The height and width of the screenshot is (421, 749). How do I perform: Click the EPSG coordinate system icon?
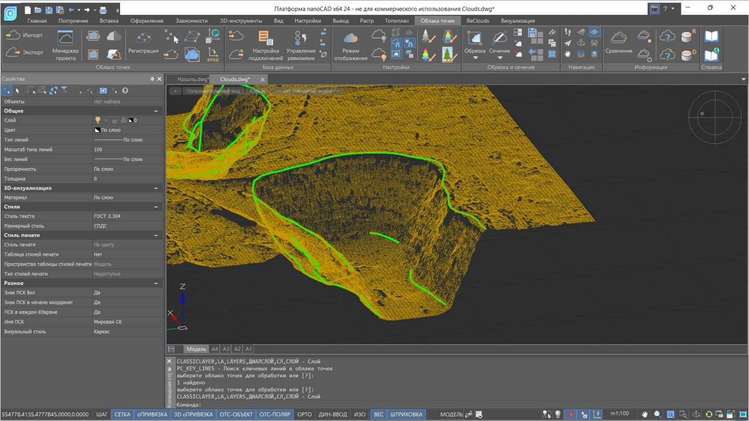213,54
